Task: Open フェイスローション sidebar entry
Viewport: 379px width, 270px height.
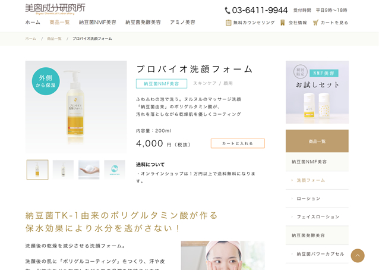Action: pyautogui.click(x=318, y=217)
